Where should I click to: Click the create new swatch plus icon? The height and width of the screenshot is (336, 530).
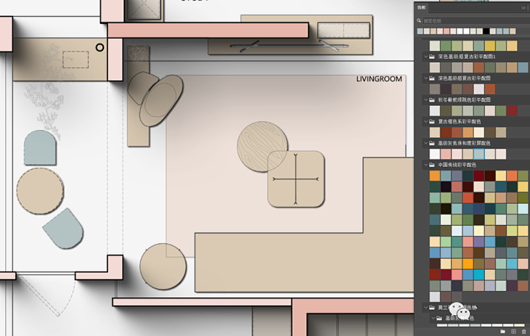[513, 331]
